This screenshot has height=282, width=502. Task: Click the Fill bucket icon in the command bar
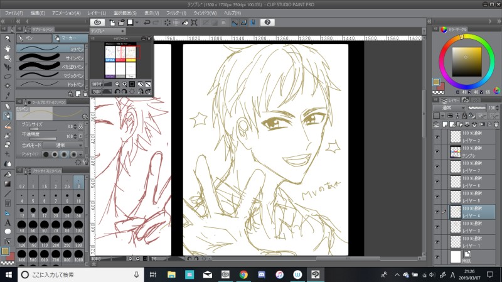tap(185, 23)
